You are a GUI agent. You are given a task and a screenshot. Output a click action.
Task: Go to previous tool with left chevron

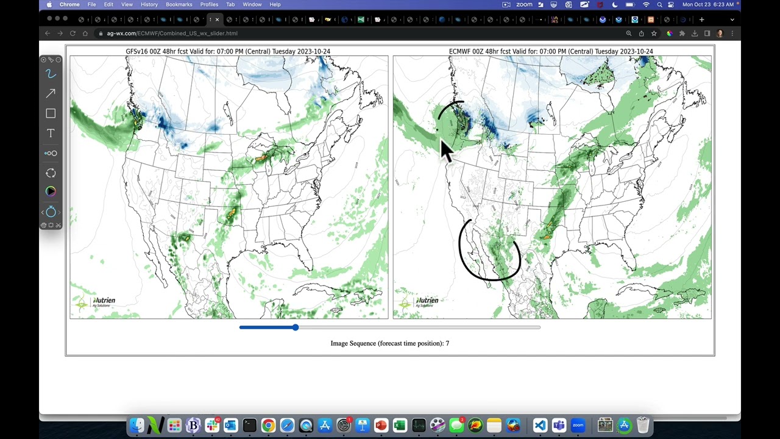tap(42, 212)
